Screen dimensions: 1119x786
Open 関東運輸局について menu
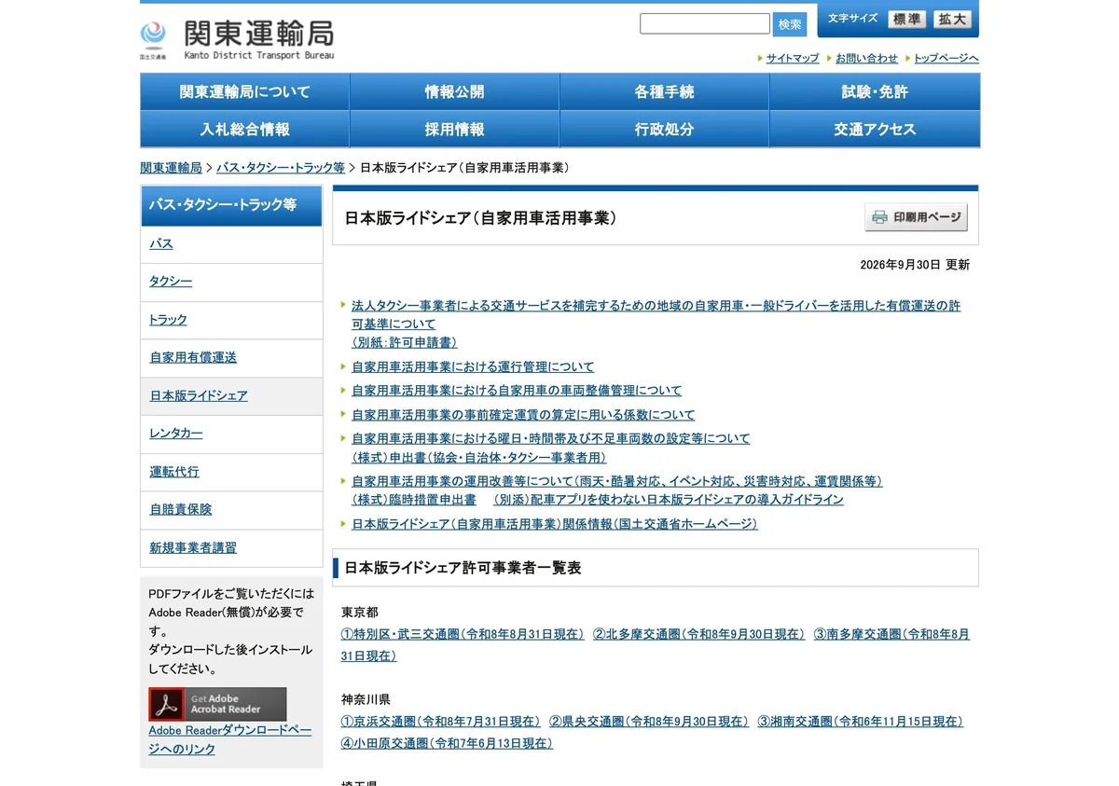tap(244, 91)
